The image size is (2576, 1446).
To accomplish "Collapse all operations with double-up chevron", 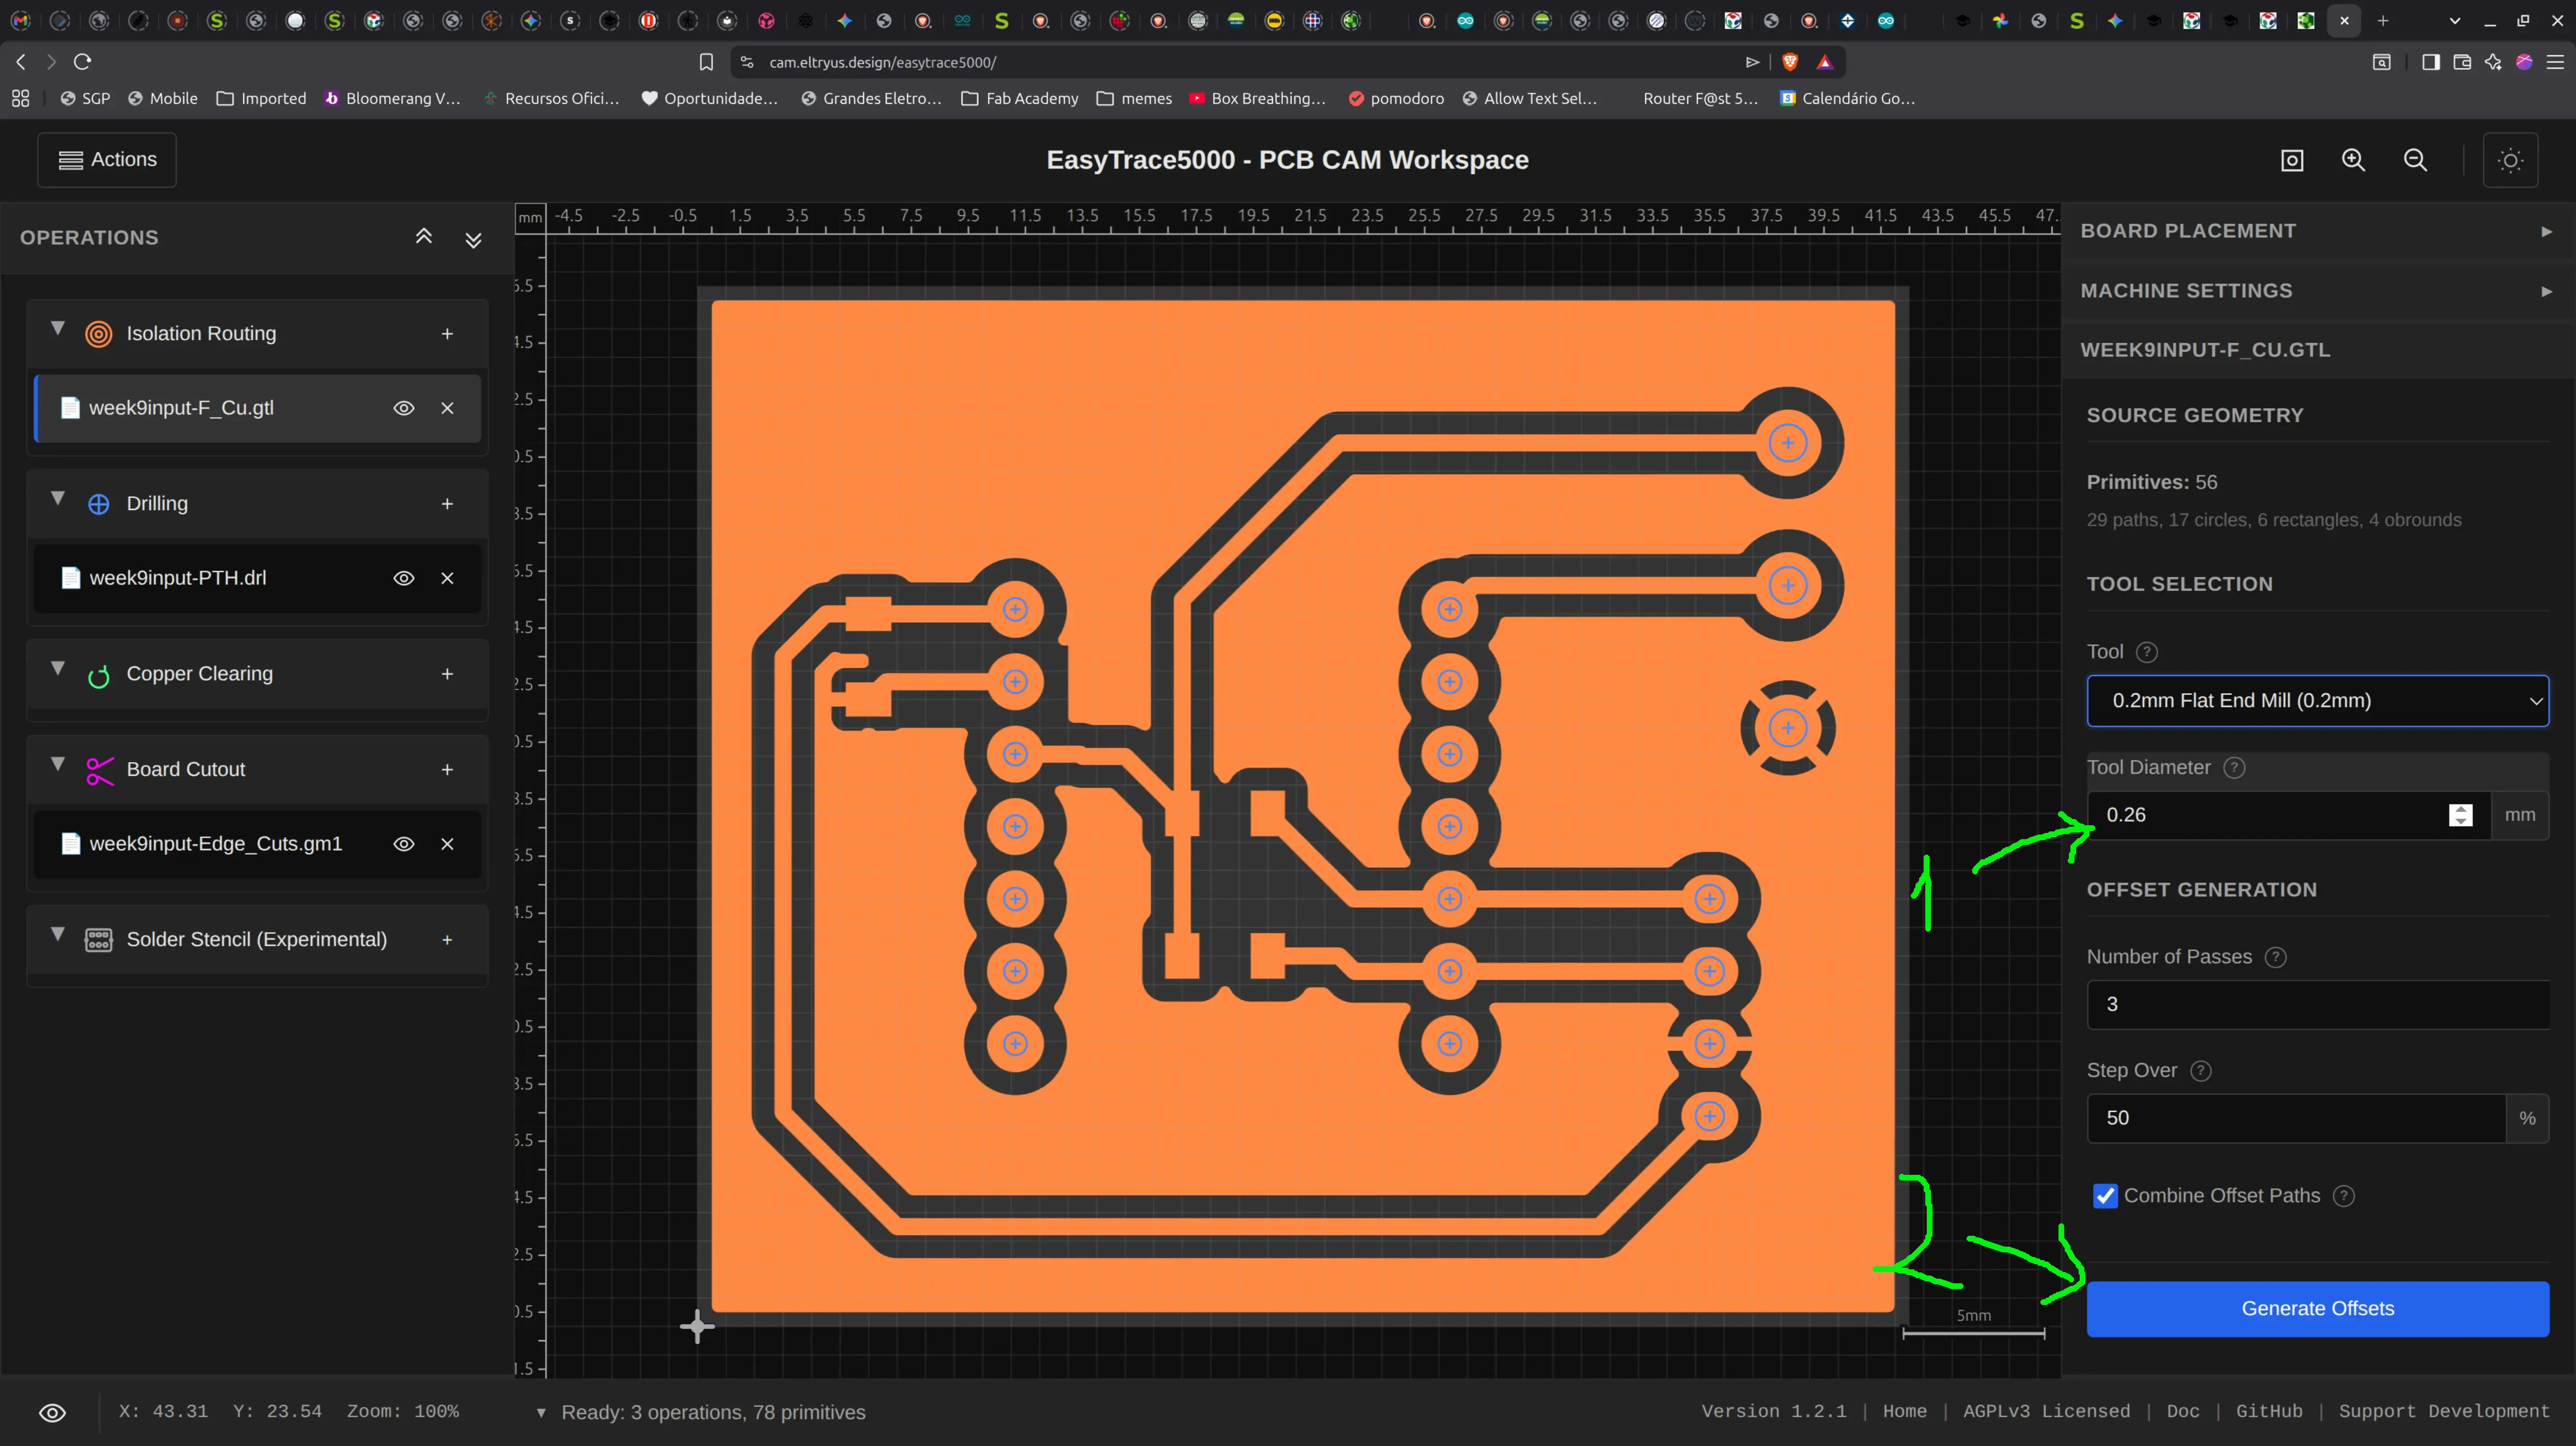I will coord(424,237).
